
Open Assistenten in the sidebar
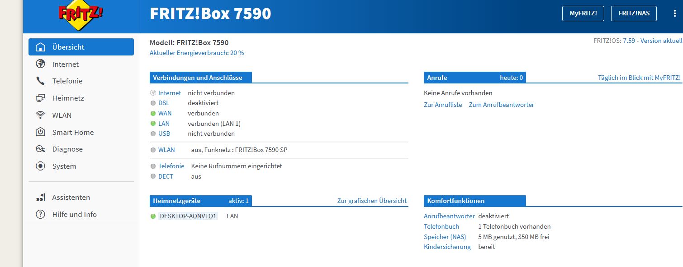[x=81, y=197]
